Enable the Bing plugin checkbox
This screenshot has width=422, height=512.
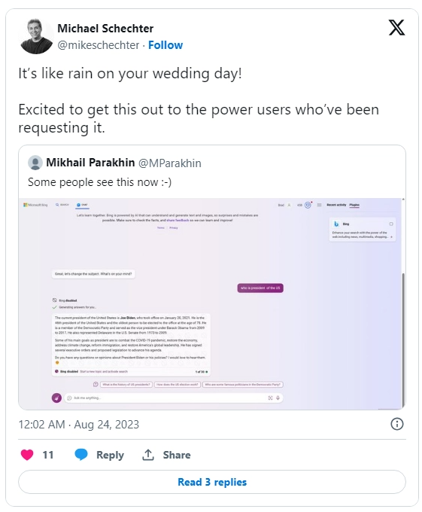[x=391, y=224]
